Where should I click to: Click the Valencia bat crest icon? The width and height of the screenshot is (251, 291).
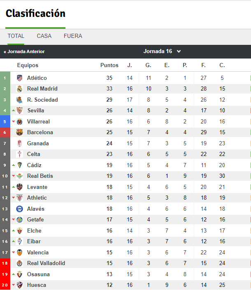pos(19,253)
